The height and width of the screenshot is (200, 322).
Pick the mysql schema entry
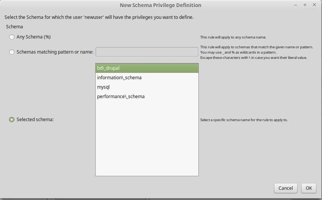[x=147, y=87]
